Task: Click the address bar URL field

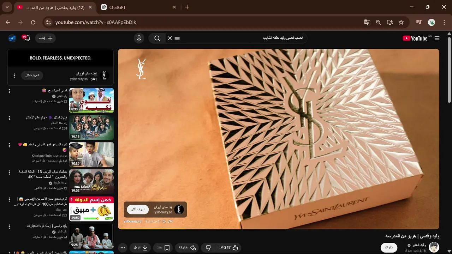Action: tap(208, 22)
